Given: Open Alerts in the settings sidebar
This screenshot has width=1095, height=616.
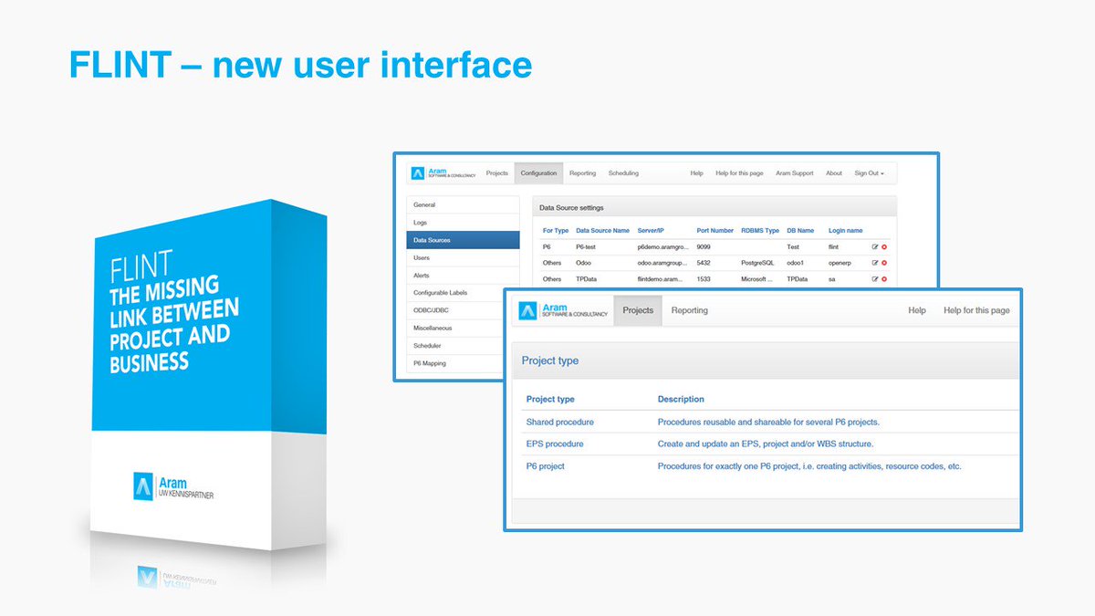Looking at the screenshot, I should pos(464,276).
